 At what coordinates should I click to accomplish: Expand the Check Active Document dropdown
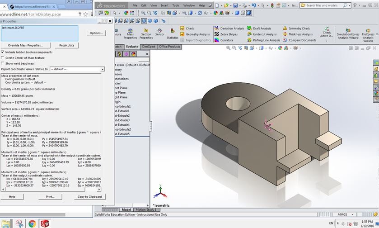coord(327,41)
